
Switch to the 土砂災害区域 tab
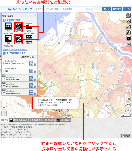[x=64, y=120]
